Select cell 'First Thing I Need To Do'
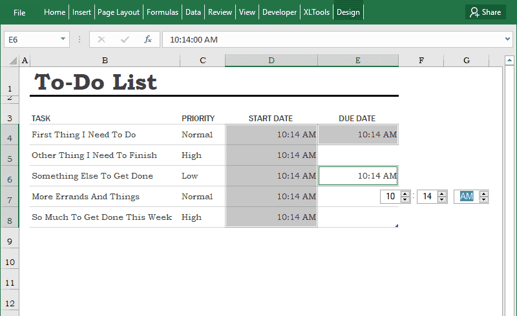Viewport: 517px width, 316px height. pos(105,135)
